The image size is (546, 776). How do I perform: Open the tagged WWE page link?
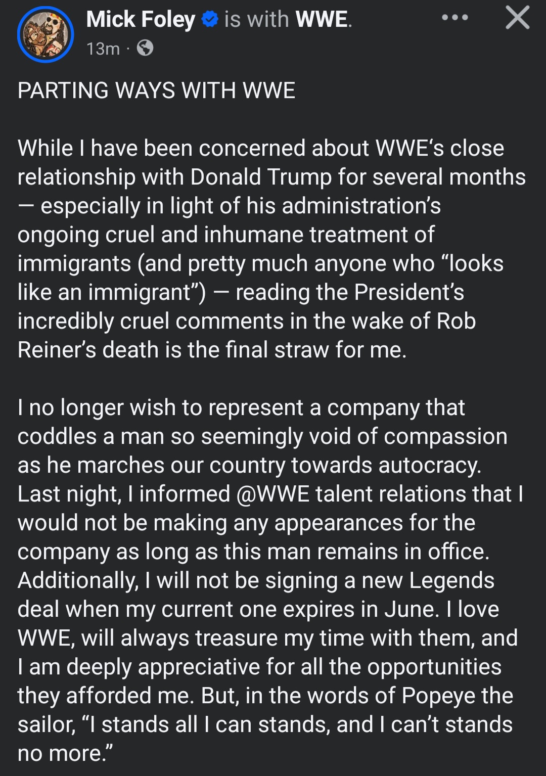coord(322,19)
